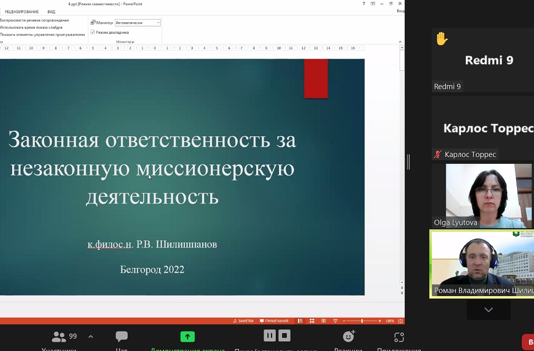Open the ВИД ribbon tab
The image size is (534, 351).
pyautogui.click(x=51, y=12)
